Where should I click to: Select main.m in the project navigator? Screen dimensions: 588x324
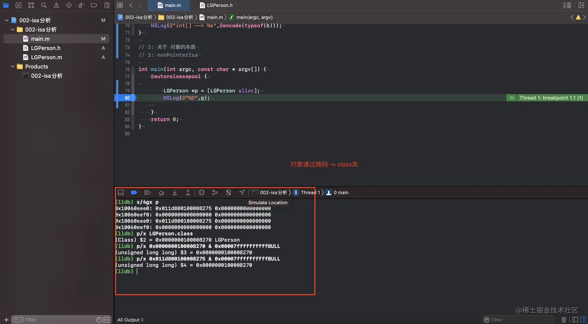click(x=56, y=39)
